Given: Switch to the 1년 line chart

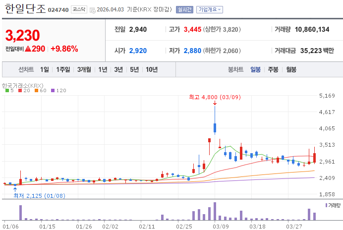Looking at the screenshot, I should click(x=103, y=69).
